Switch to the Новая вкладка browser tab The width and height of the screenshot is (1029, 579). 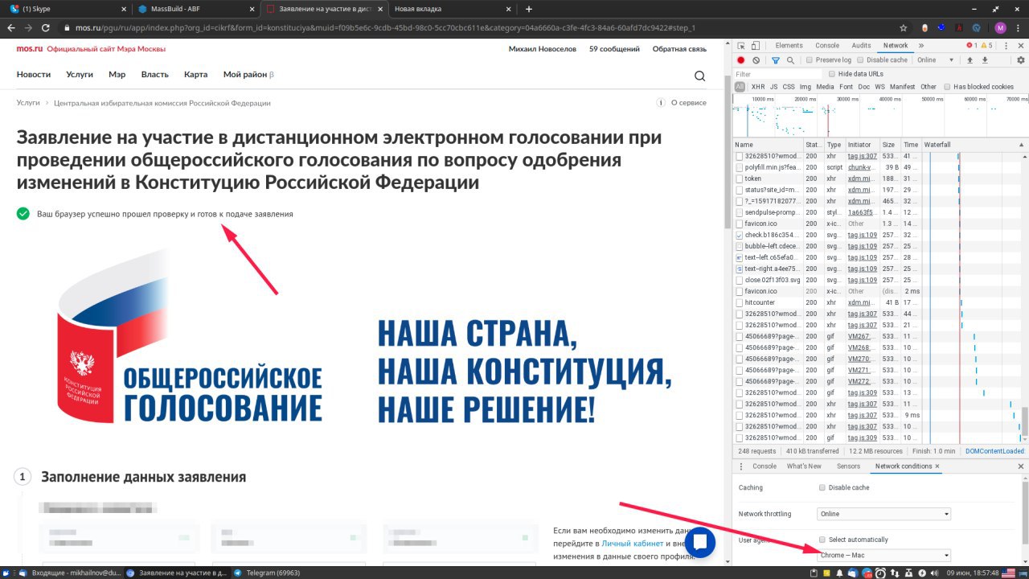coord(451,9)
